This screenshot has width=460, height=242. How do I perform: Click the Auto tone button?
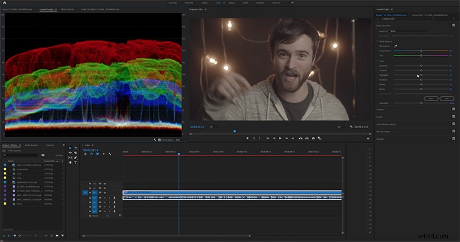point(447,98)
